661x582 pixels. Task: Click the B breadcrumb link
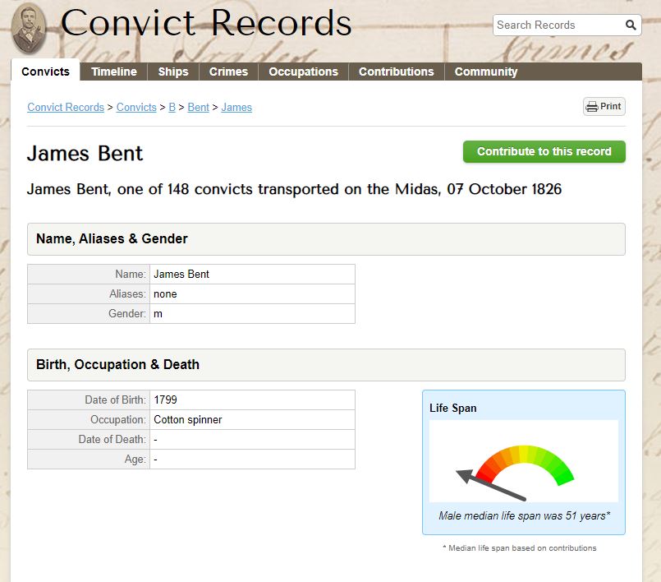coord(172,107)
